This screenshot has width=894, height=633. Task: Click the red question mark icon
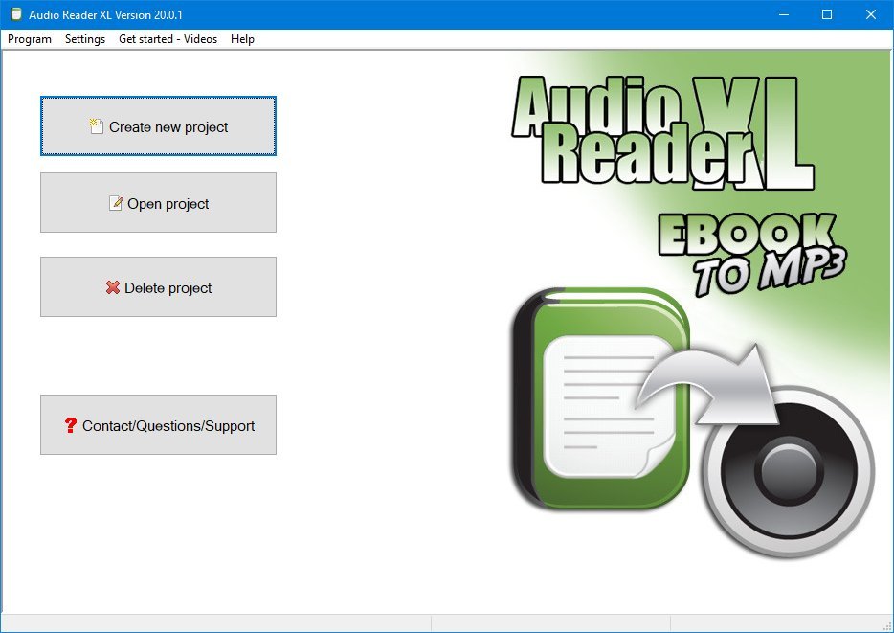pyautogui.click(x=70, y=425)
